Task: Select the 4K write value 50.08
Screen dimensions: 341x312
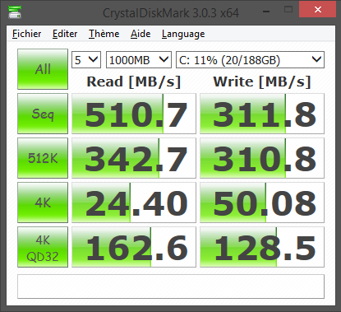Action: point(262,203)
